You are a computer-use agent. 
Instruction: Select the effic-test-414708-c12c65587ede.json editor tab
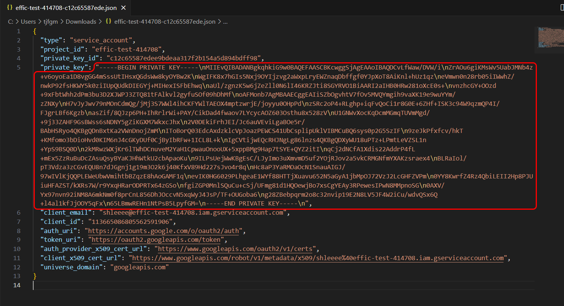66,8
